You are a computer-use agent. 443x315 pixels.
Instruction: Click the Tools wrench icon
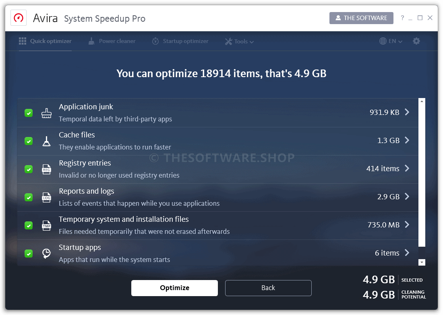(x=228, y=41)
